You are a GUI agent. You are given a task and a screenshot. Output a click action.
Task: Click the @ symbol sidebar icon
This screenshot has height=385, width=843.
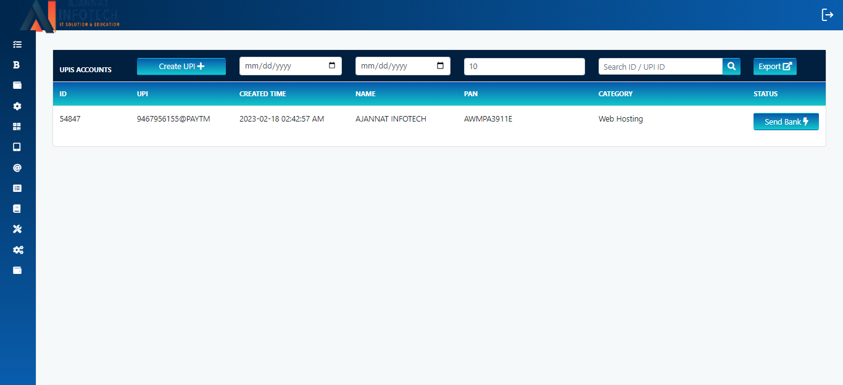[x=17, y=168]
